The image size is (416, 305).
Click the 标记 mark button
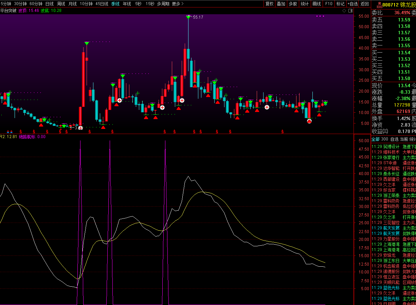tap(340, 4)
